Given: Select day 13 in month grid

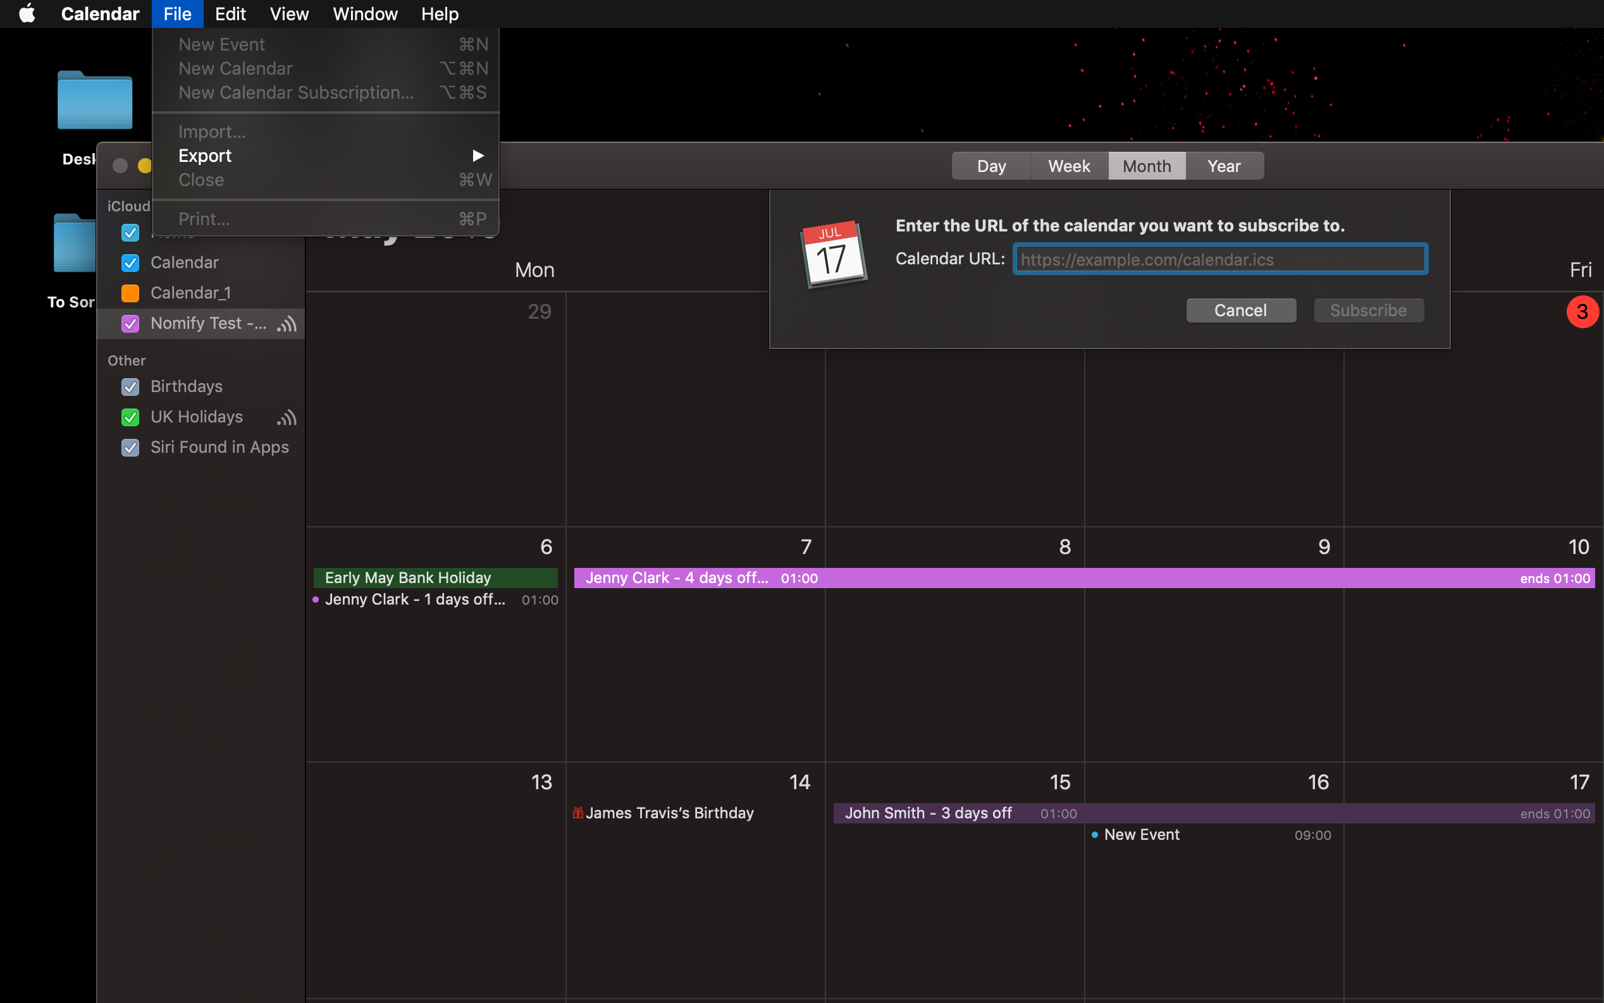Looking at the screenshot, I should pyautogui.click(x=541, y=782).
